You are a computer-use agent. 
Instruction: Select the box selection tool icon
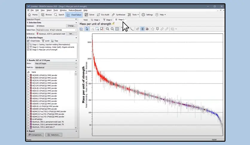(x=97, y=29)
